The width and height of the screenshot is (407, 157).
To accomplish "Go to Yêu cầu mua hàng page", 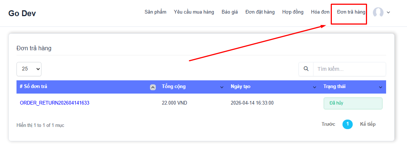I will click(194, 12).
